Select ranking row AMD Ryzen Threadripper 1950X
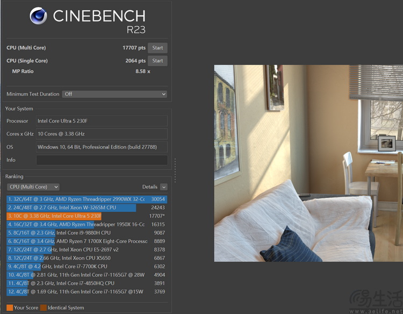The width and height of the screenshot is (403, 314). [x=87, y=225]
